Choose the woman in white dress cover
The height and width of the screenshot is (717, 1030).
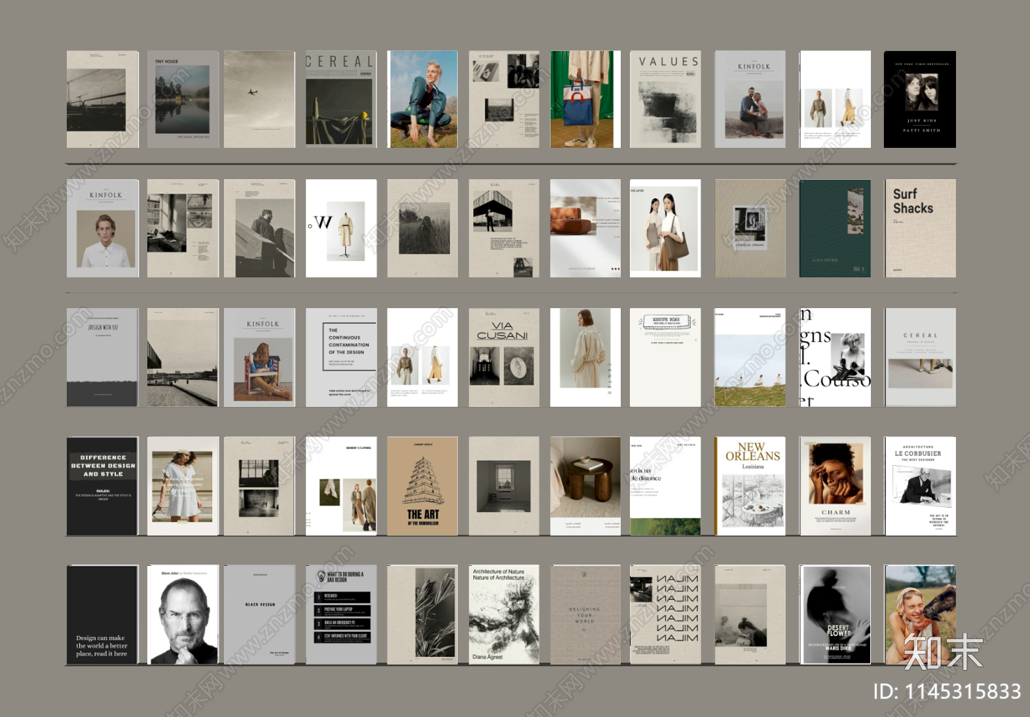(183, 486)
